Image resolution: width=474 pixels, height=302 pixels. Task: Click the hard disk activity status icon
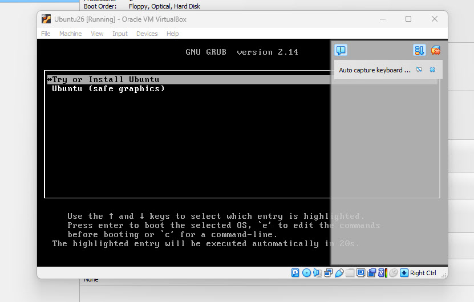click(x=295, y=273)
